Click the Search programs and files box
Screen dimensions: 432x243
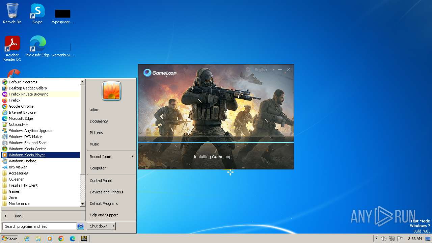click(39, 226)
